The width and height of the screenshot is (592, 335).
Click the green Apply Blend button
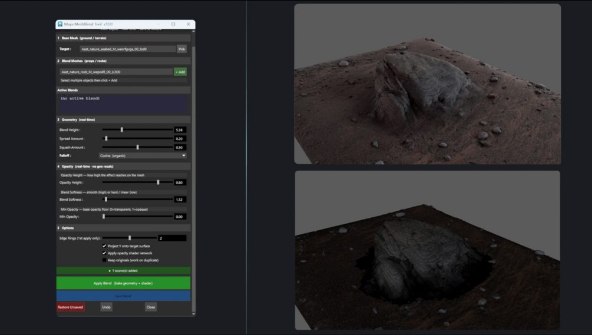[x=123, y=283]
